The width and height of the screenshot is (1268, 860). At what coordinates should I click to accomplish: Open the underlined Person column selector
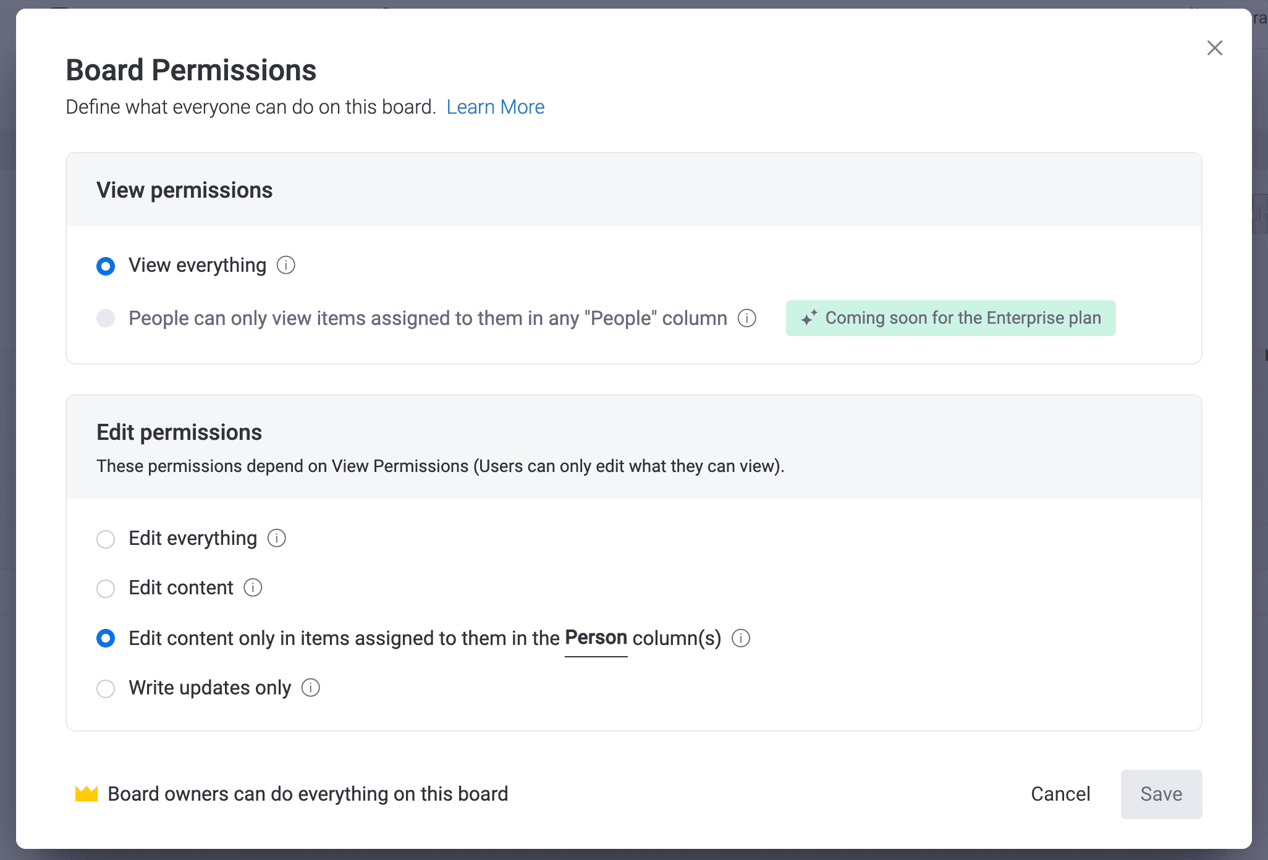point(596,638)
